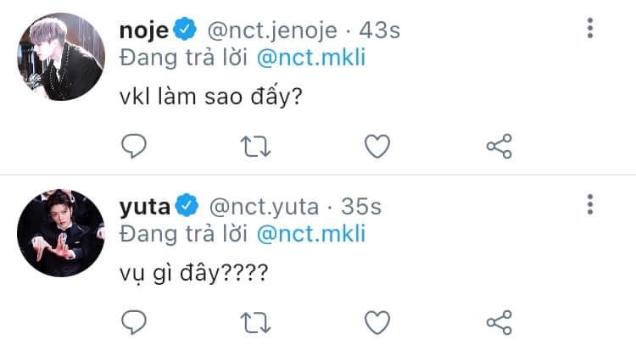Screen dimensions: 636x345
Task: Like noje's tweet with heart
Action: [x=377, y=146]
